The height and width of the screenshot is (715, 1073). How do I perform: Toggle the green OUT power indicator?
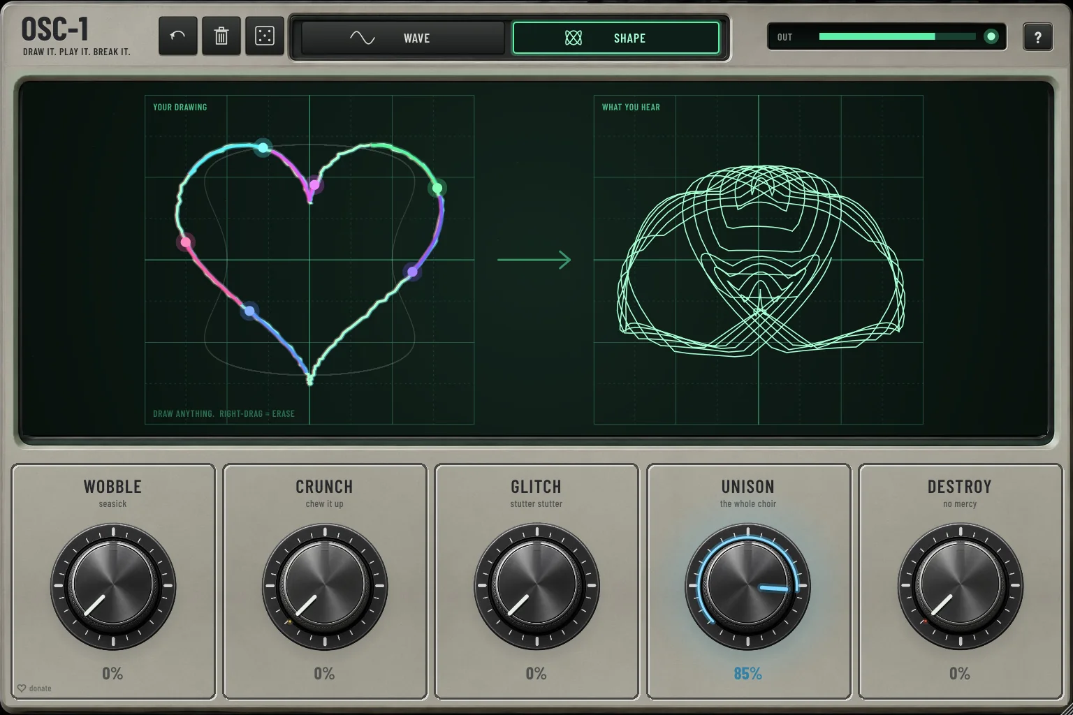[x=991, y=37]
